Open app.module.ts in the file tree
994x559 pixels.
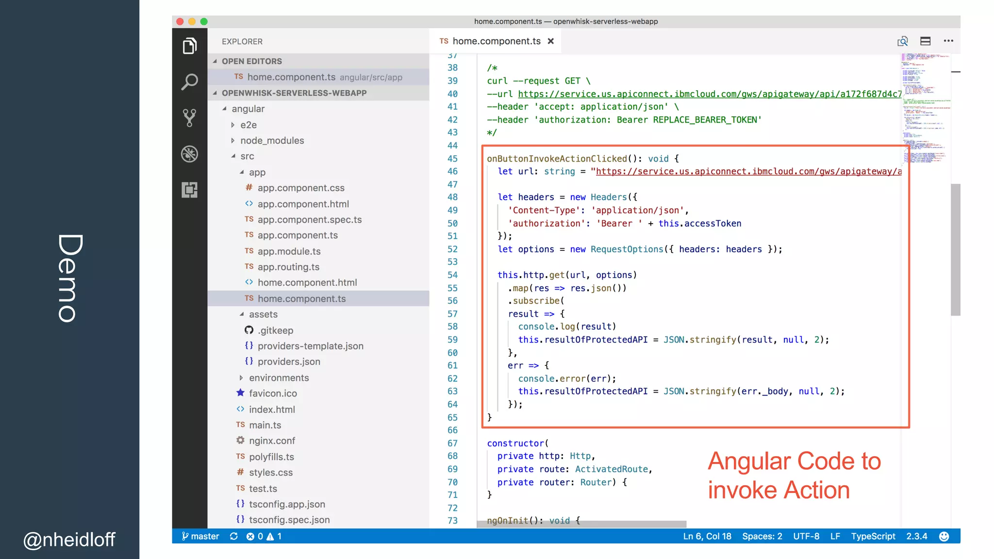click(x=289, y=251)
